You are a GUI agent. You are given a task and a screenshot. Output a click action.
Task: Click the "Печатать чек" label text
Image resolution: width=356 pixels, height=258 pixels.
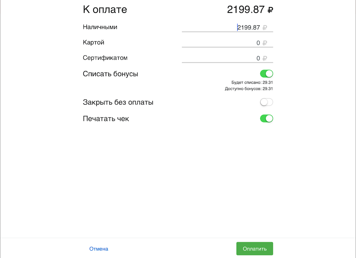106,119
